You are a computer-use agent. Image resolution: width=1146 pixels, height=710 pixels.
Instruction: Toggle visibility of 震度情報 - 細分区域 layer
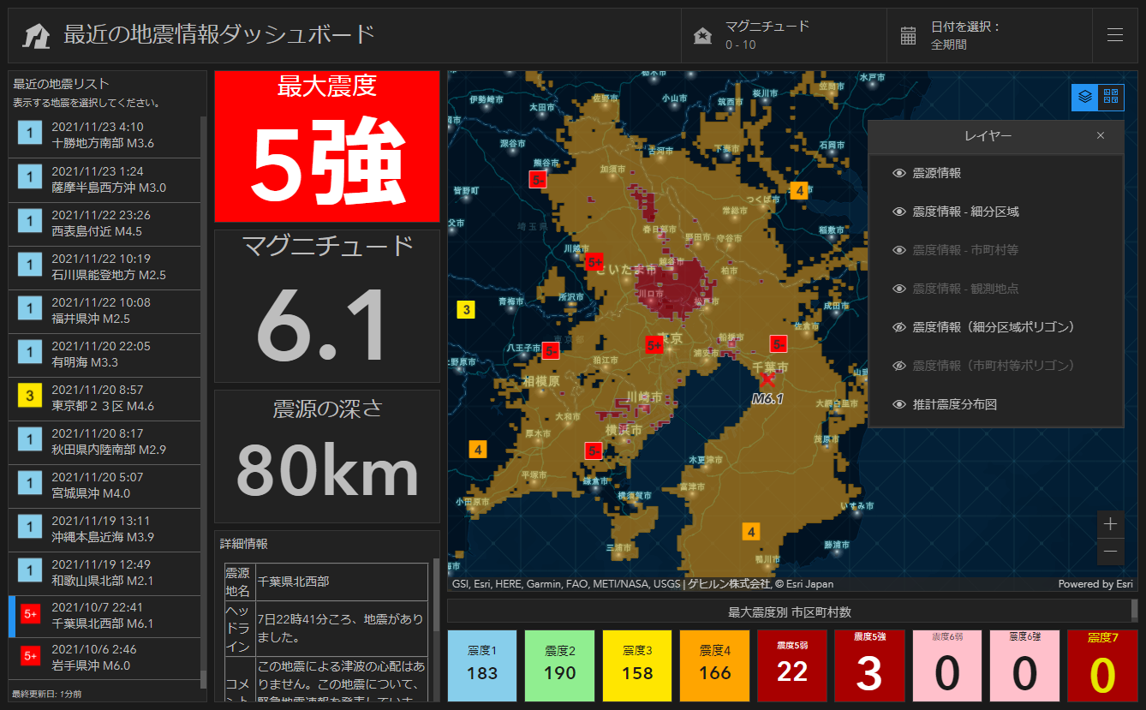coord(899,212)
